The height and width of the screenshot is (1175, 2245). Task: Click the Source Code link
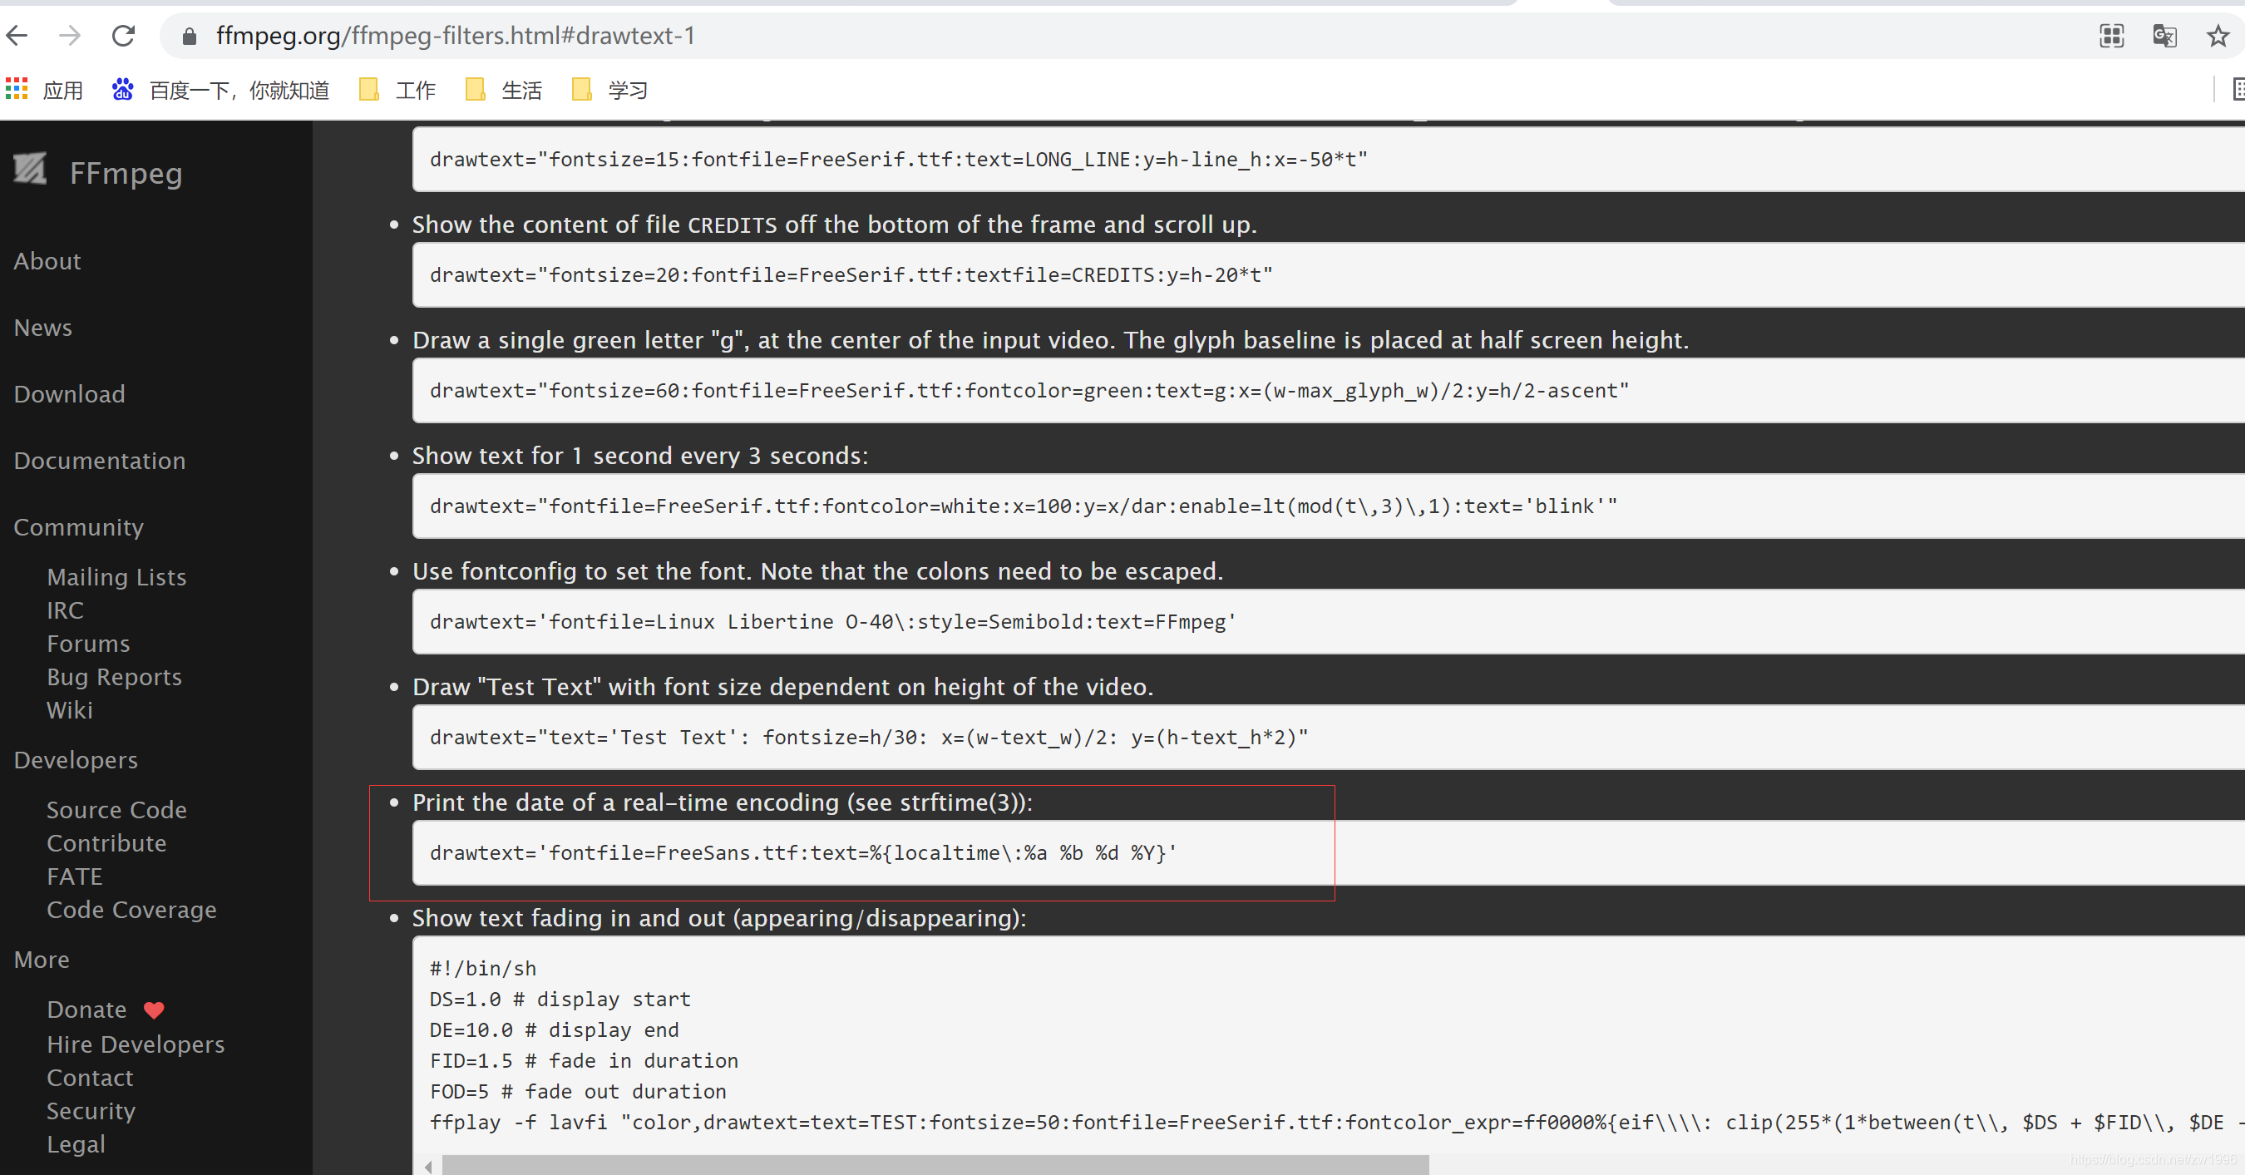(x=117, y=810)
